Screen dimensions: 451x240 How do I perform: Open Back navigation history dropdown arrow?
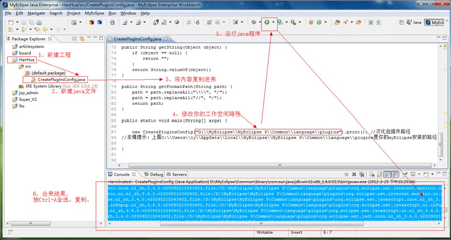click(x=51, y=29)
